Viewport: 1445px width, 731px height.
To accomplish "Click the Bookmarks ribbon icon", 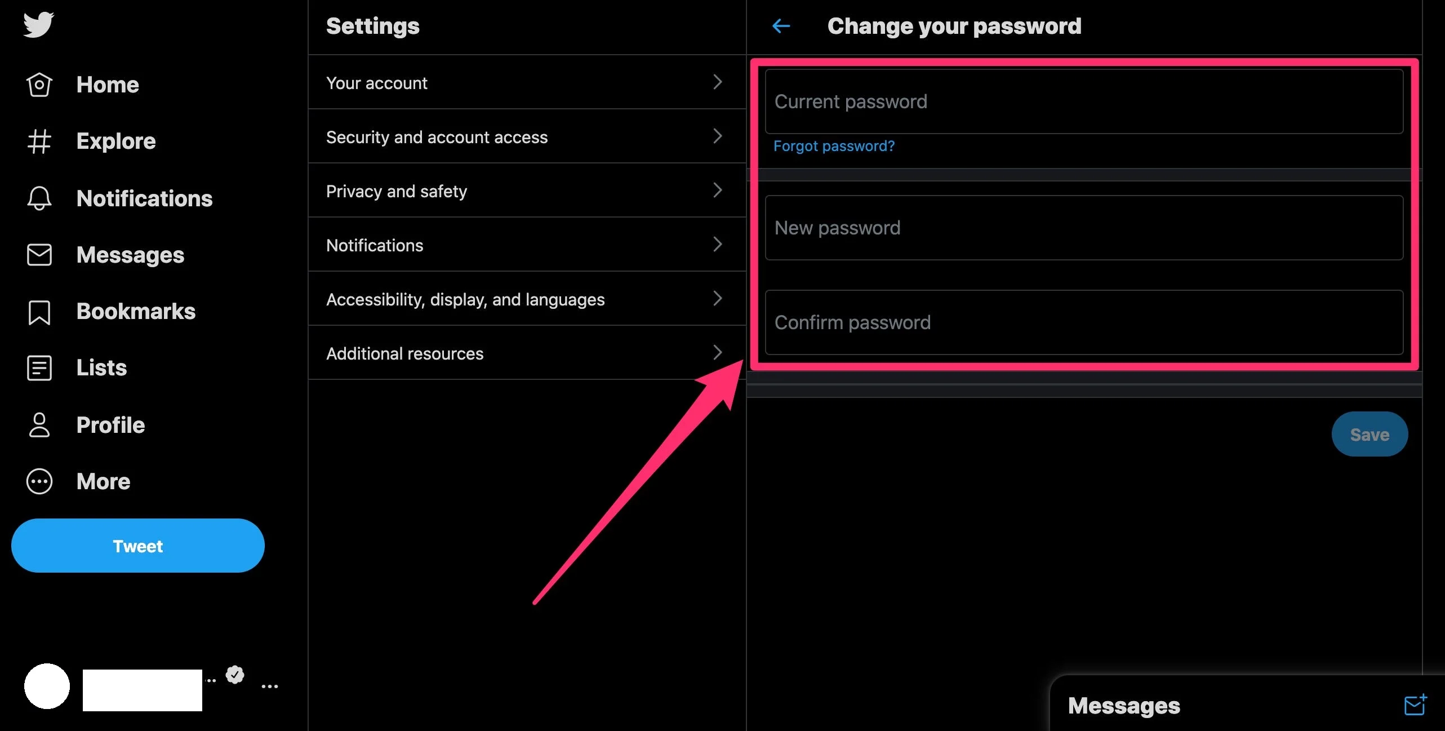I will coord(39,312).
